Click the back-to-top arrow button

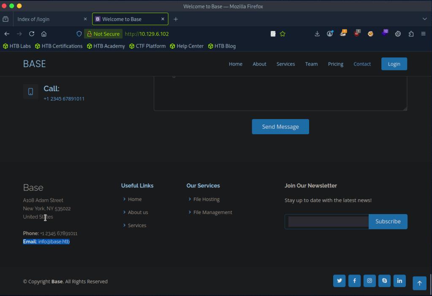[419, 283]
